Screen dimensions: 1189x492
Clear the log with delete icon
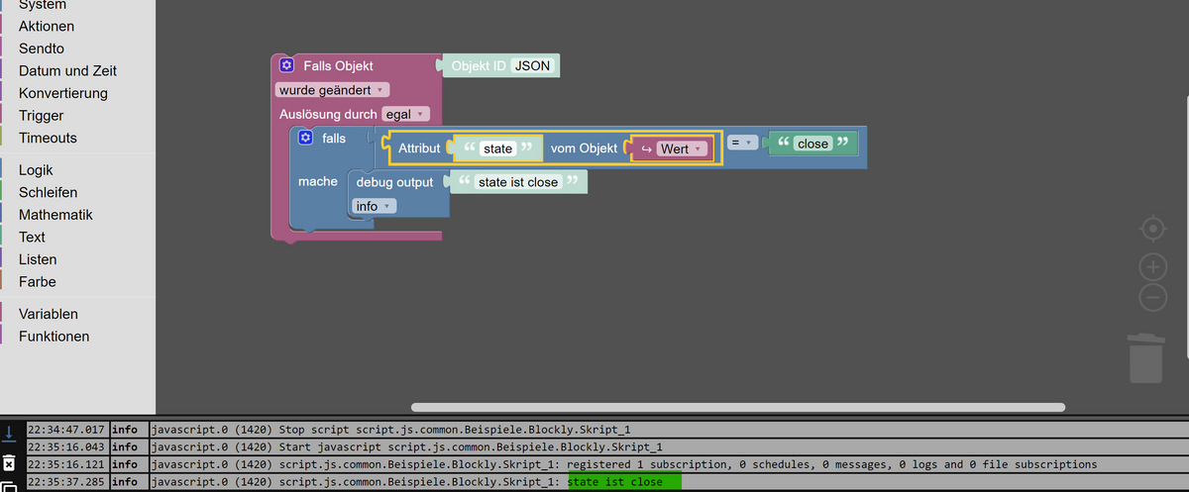tap(8, 462)
